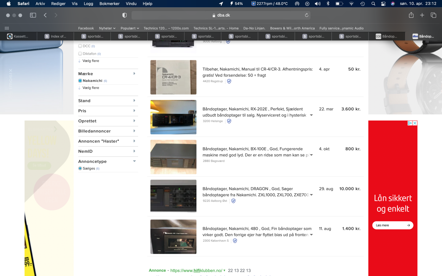Open the battery status icon
442x276 pixels.
tap(339, 4)
